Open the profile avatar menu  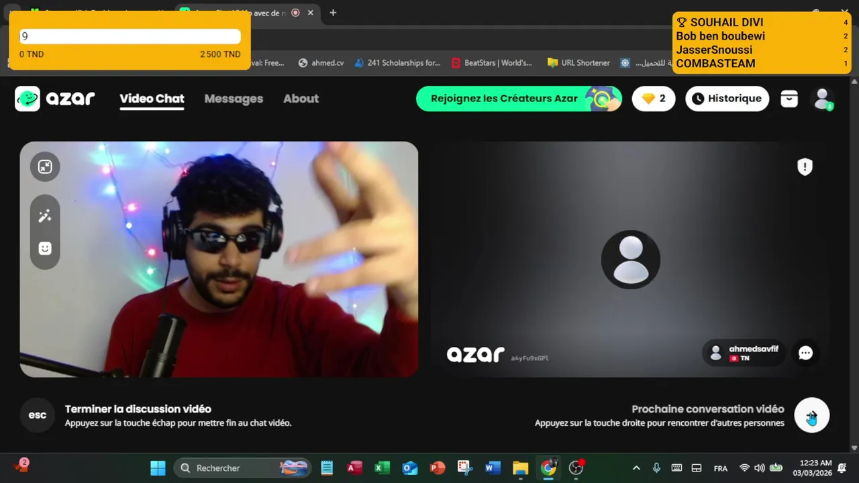(x=822, y=99)
